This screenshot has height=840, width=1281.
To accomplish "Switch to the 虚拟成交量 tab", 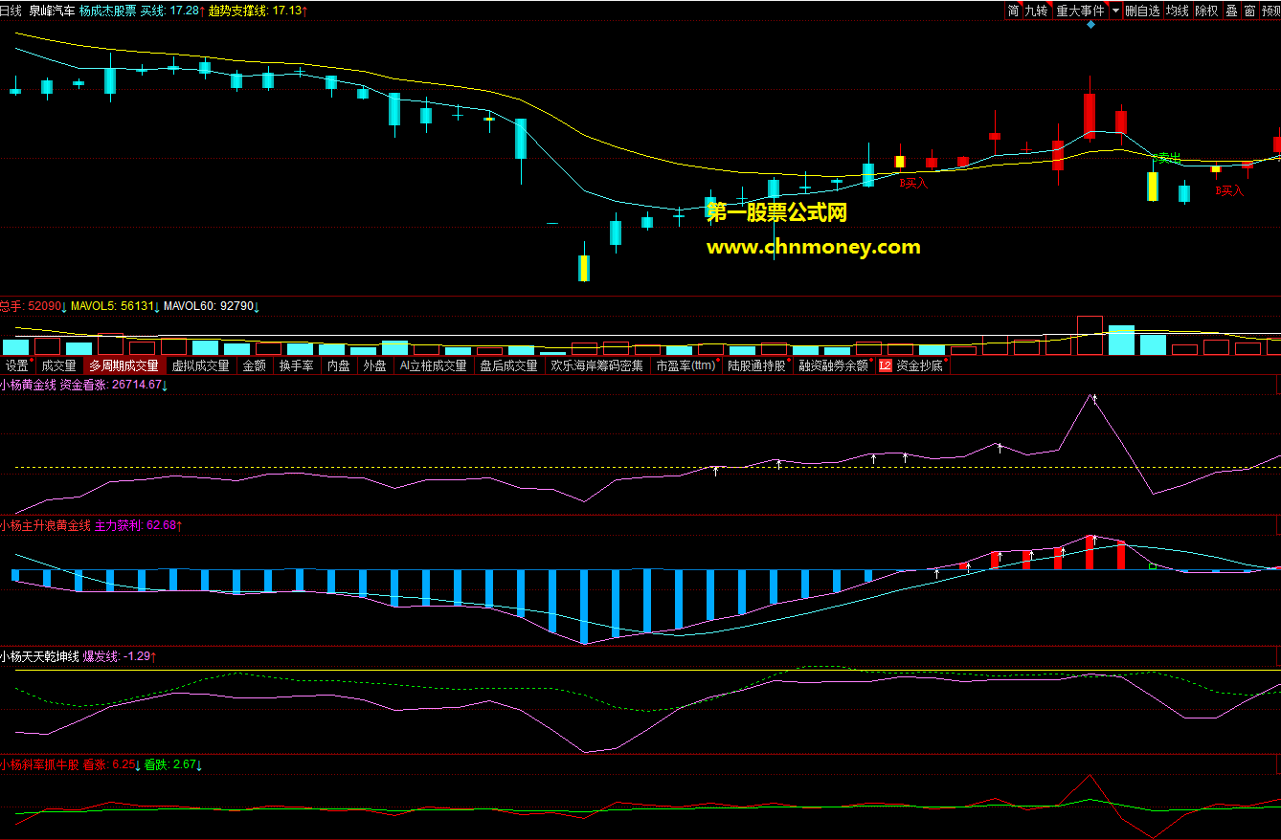I will 201,365.
